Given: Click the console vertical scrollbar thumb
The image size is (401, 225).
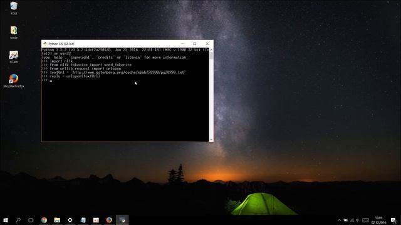Looking at the screenshot, I should point(211,56).
